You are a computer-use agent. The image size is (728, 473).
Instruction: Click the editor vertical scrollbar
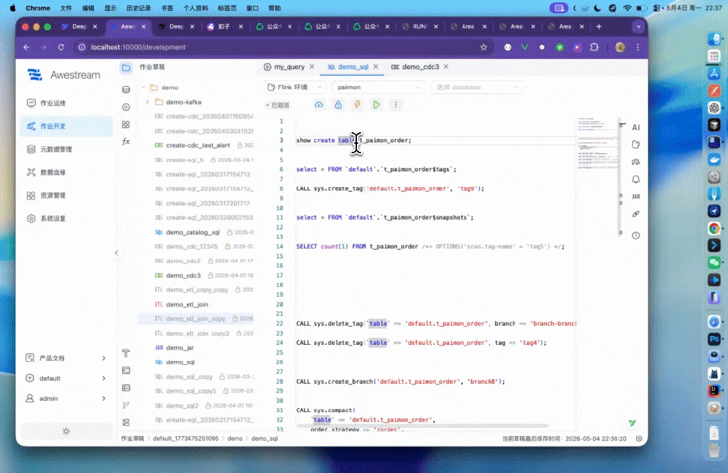(x=621, y=176)
